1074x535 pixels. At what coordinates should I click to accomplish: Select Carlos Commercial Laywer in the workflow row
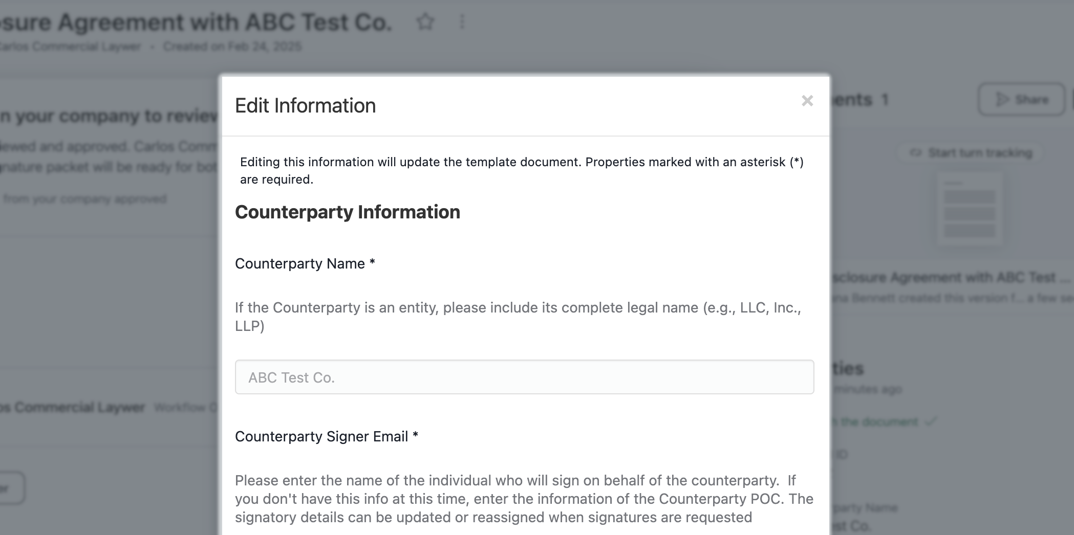click(x=73, y=407)
